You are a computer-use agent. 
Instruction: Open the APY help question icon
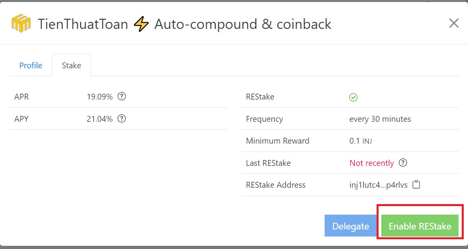tap(122, 118)
